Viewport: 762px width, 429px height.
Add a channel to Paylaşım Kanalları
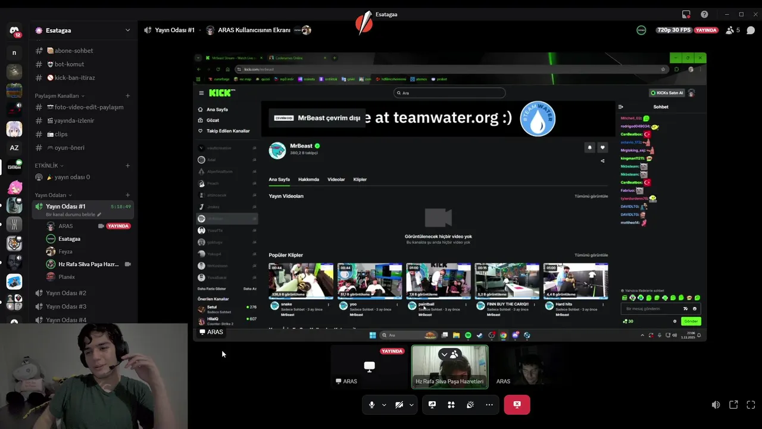click(x=127, y=96)
